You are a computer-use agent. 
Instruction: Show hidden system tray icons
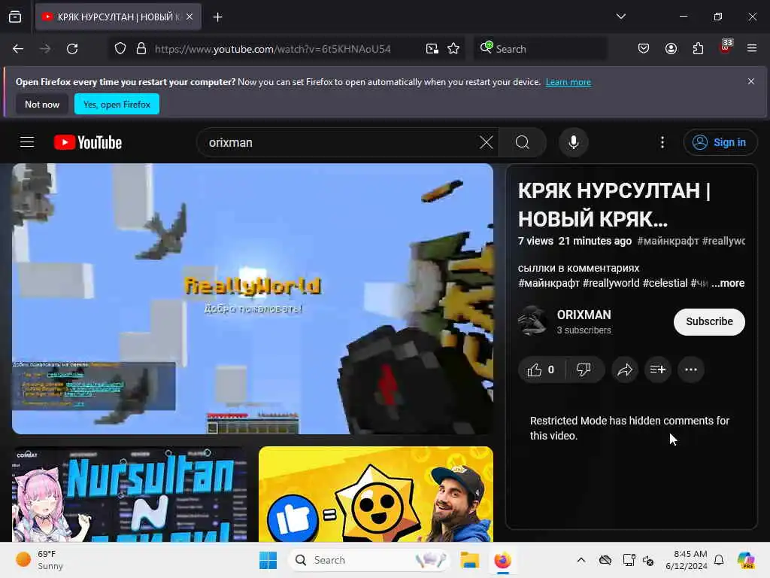(581, 560)
